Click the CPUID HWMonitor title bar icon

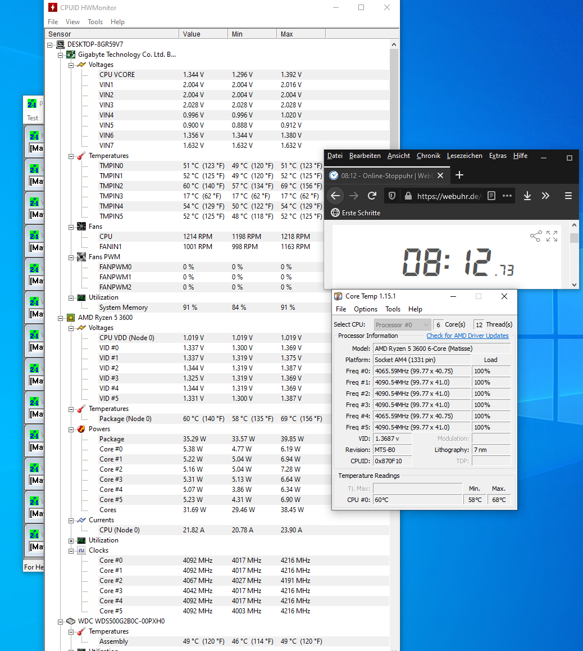coord(53,7)
